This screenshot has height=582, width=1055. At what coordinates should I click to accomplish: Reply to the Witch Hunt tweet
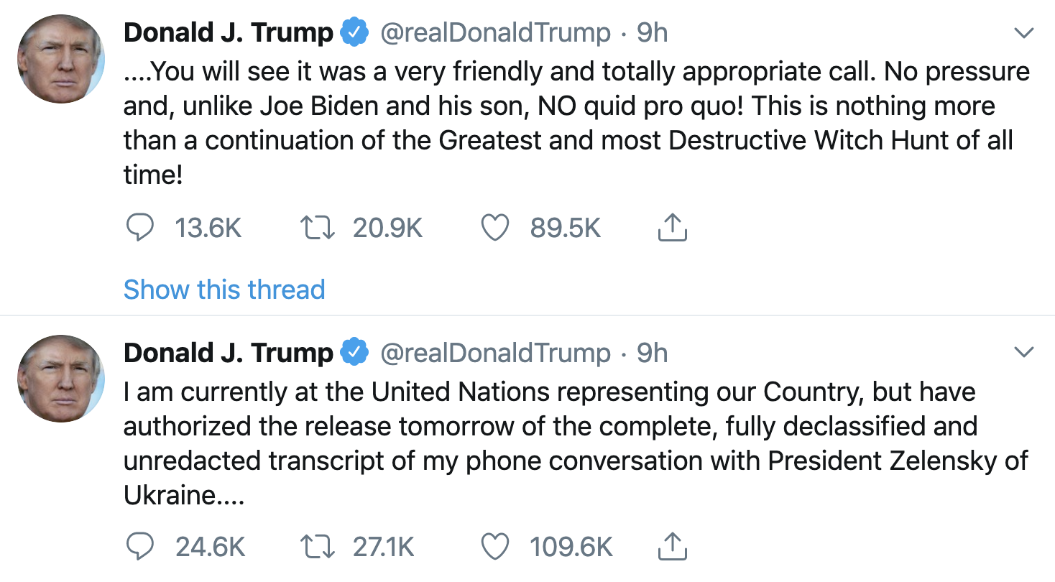[140, 228]
